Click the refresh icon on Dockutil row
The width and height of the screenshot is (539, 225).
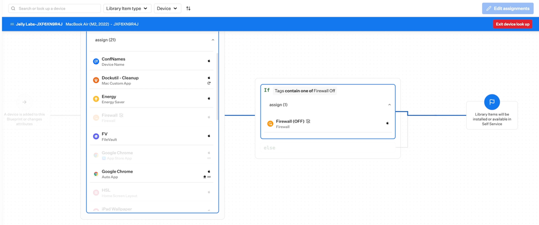tap(208, 83)
